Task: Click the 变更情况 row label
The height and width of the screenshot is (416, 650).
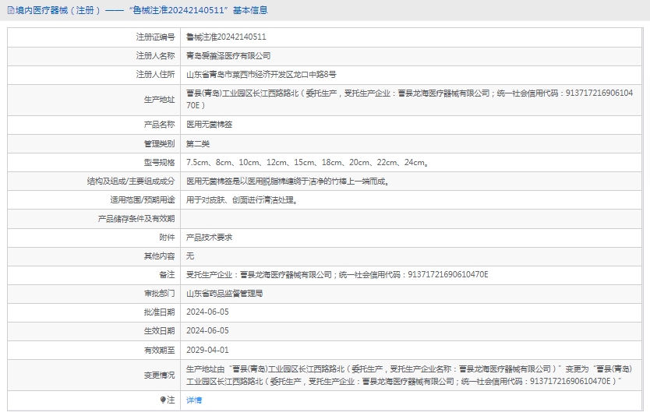Action: (x=159, y=375)
